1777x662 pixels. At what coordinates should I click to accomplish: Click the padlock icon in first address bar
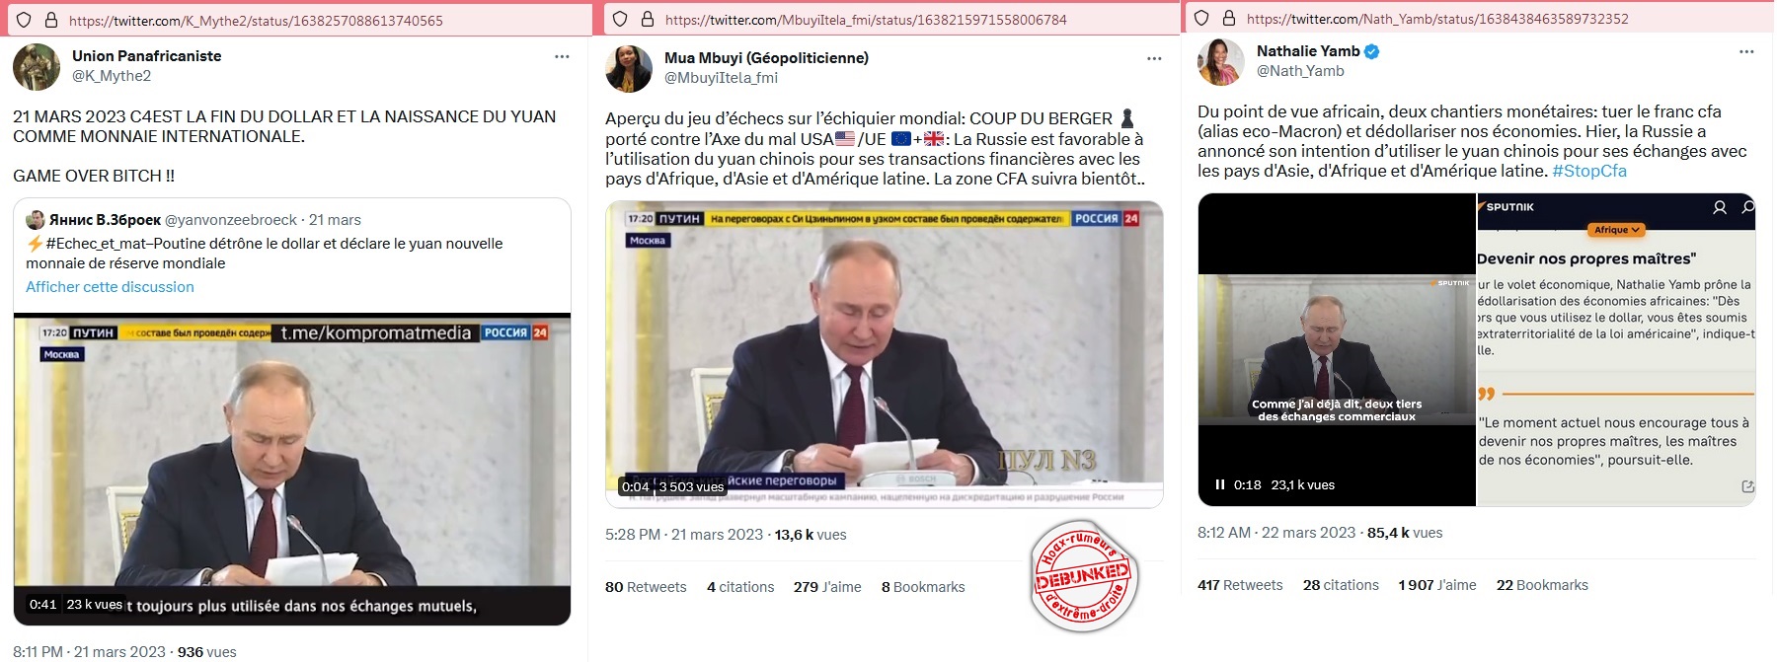click(51, 20)
